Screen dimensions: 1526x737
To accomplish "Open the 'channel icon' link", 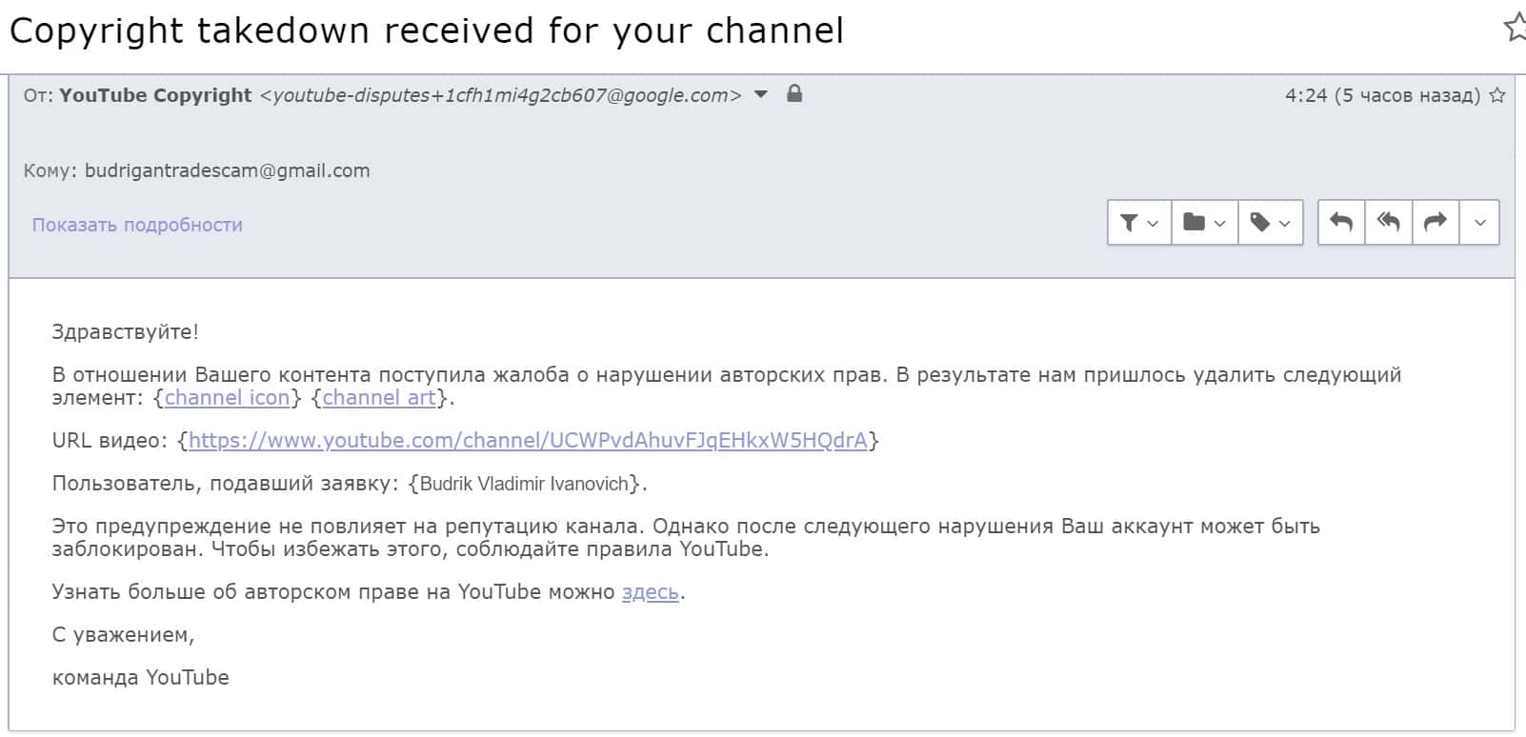I will 227,398.
